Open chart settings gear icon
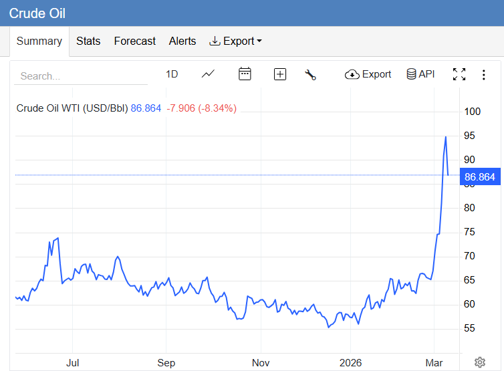This screenshot has height=371, width=504. [x=479, y=362]
